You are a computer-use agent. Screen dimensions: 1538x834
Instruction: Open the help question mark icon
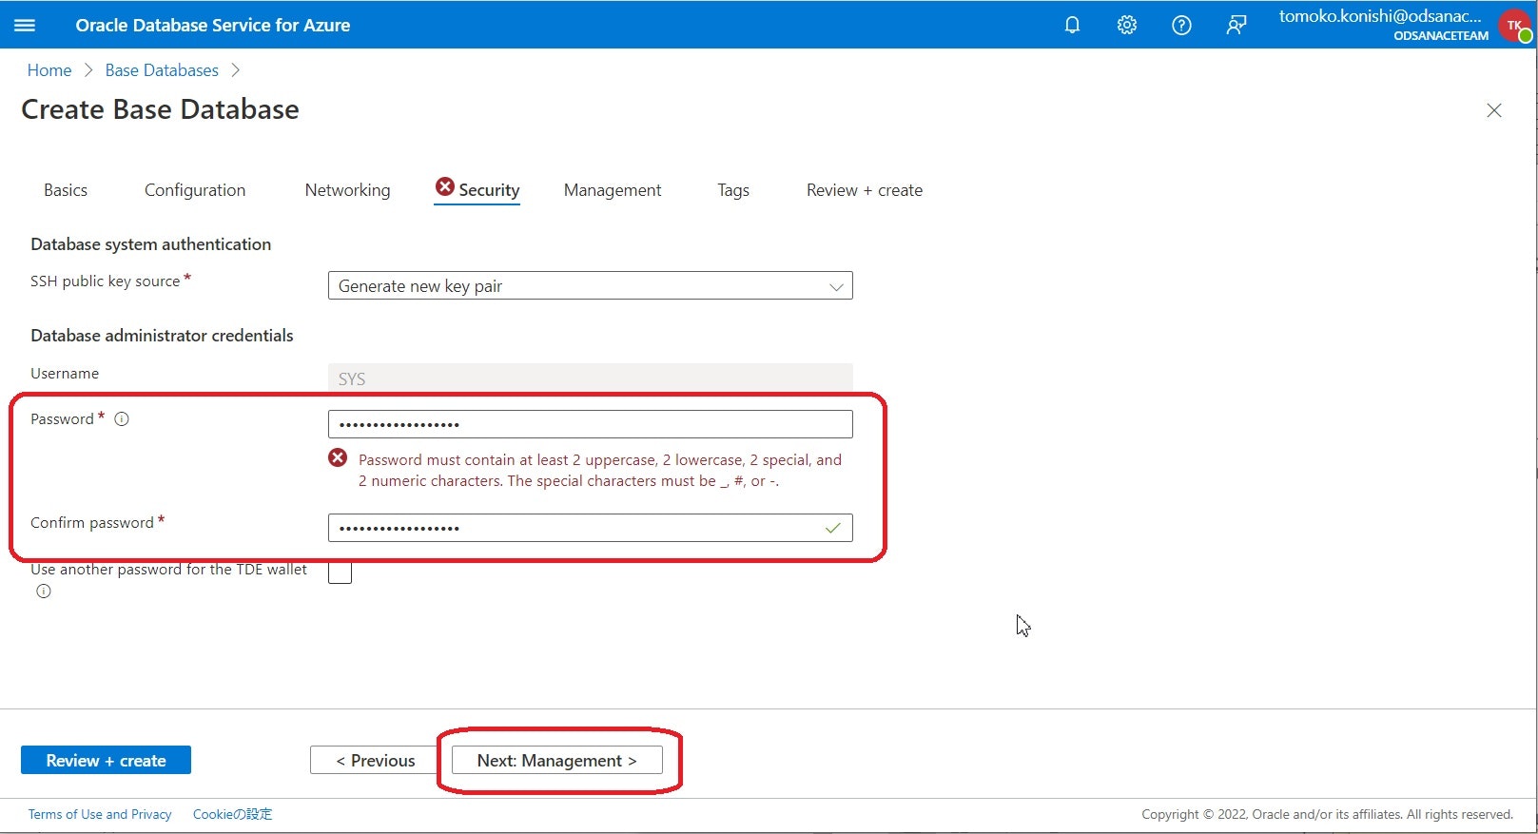[1181, 26]
